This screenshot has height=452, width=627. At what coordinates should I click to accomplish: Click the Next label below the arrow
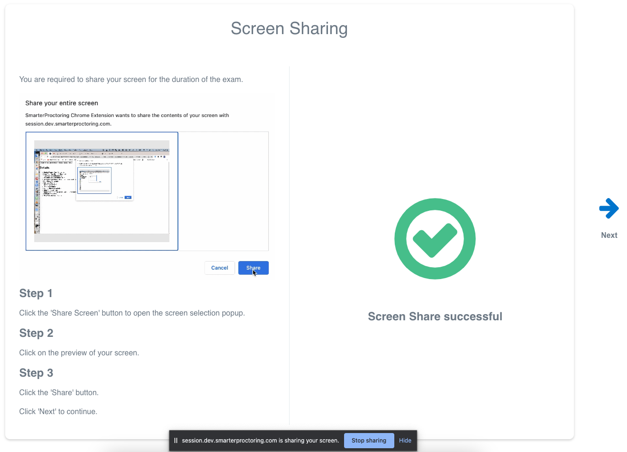[609, 235]
